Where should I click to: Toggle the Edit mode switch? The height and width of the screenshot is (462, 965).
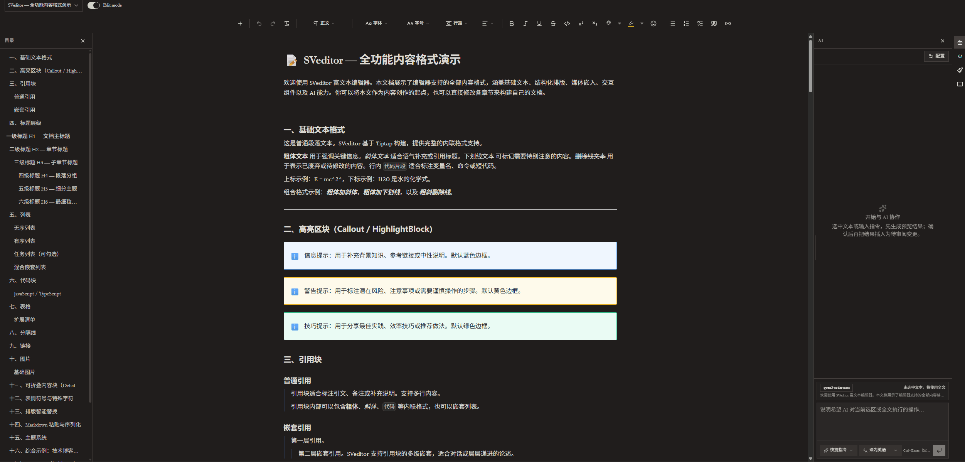pyautogui.click(x=93, y=5)
